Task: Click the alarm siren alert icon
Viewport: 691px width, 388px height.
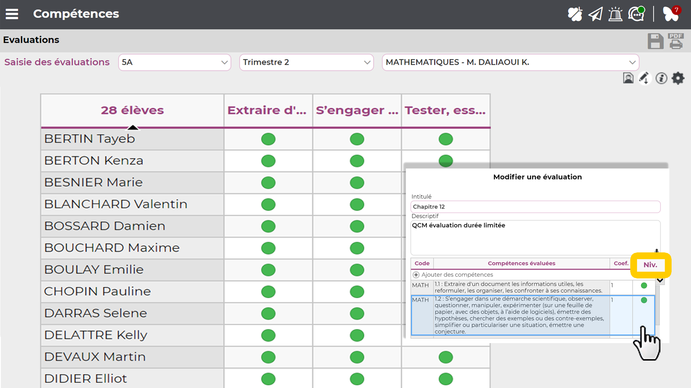Action: tap(615, 14)
